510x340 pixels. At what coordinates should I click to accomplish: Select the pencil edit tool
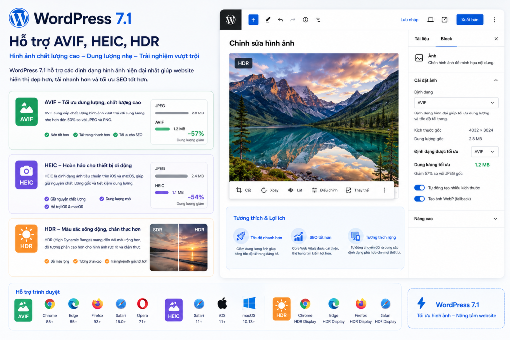tap(268, 20)
